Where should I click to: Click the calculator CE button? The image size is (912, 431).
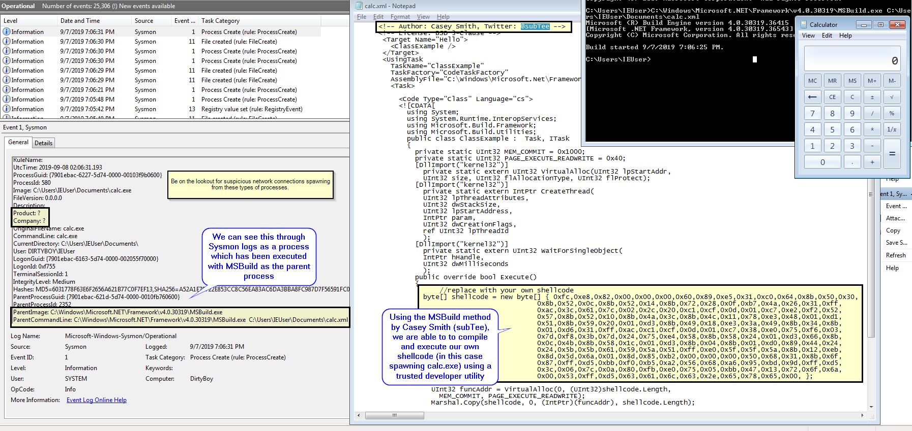point(832,97)
